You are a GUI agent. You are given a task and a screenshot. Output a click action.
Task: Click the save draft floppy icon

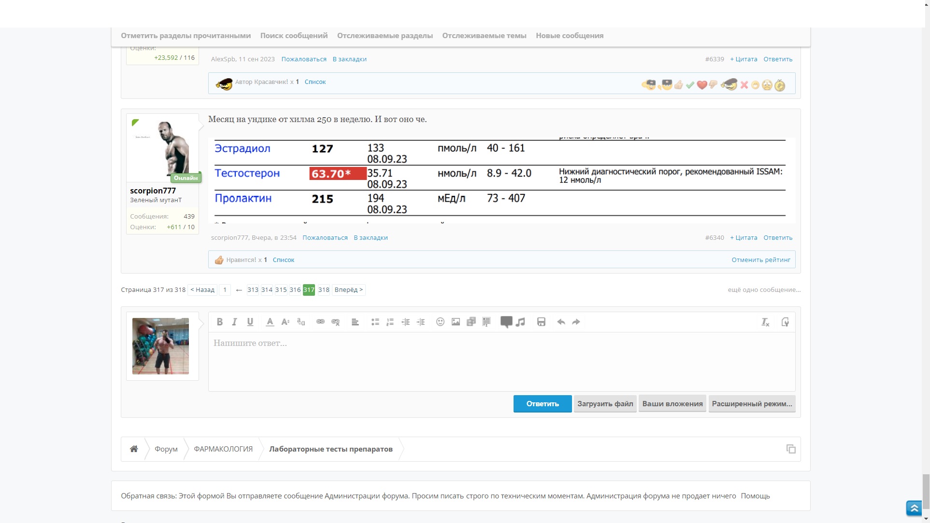pyautogui.click(x=541, y=322)
